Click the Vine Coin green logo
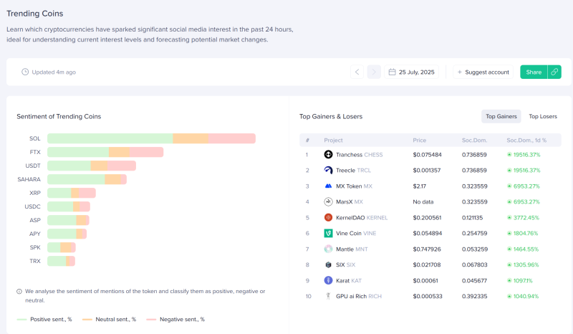The height and width of the screenshot is (334, 573). [328, 234]
